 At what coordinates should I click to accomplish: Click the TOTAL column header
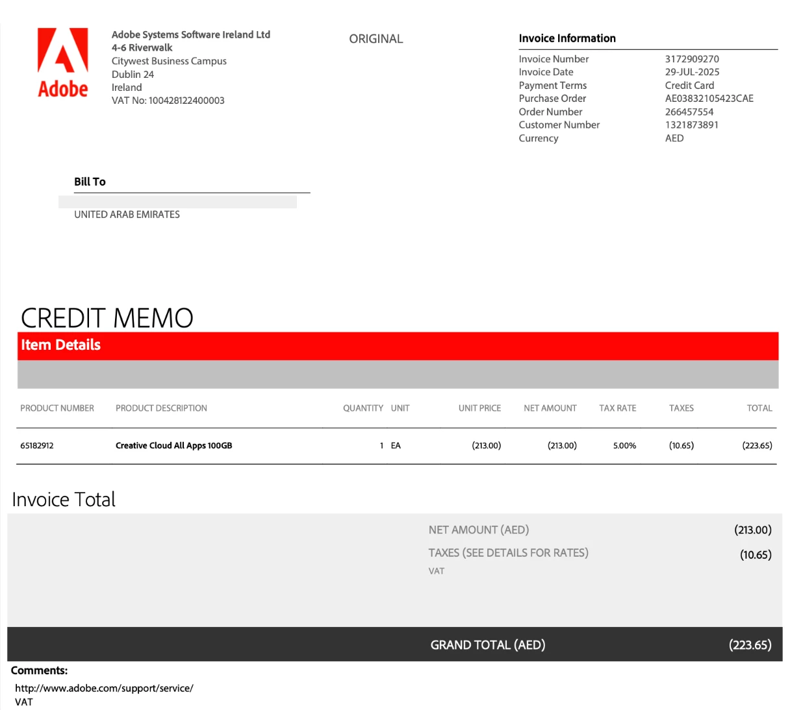tap(759, 408)
